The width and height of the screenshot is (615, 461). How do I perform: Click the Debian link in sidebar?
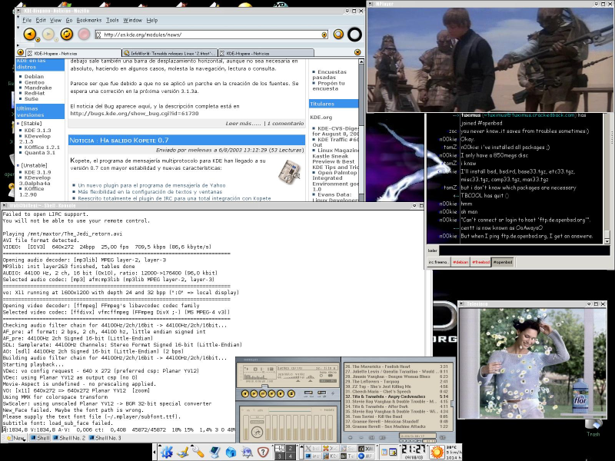(x=34, y=76)
